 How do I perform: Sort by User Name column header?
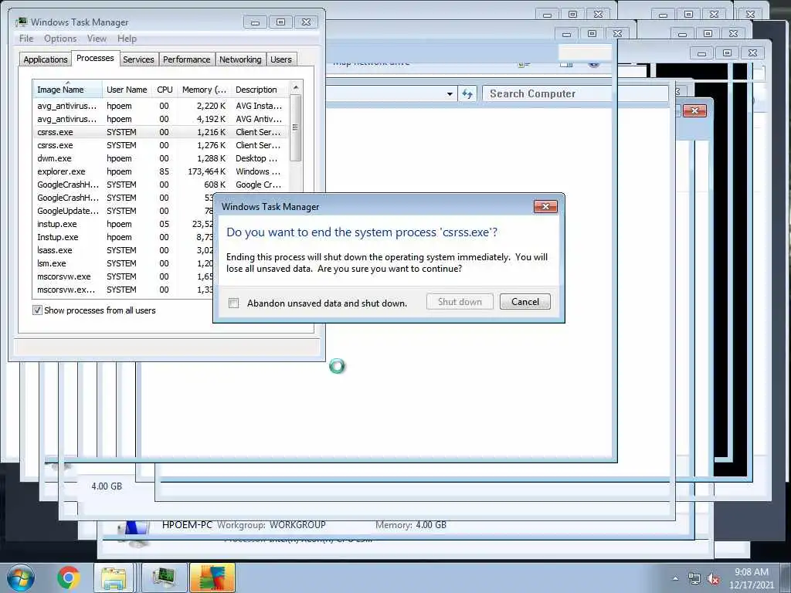pos(127,90)
